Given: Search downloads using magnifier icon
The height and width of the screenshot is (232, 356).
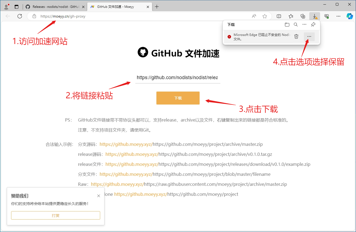Looking at the screenshot, I should 296,25.
